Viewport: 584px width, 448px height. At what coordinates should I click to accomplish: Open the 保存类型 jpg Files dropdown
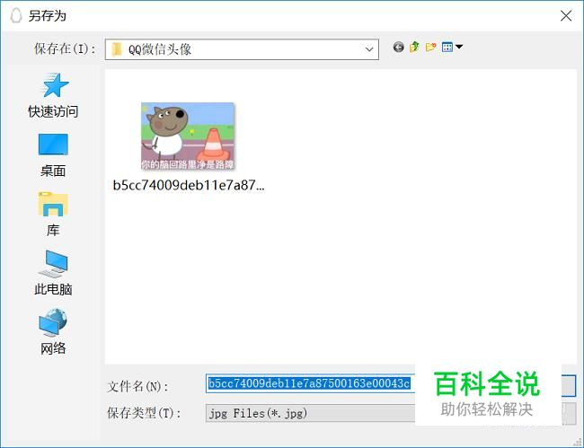pos(310,413)
